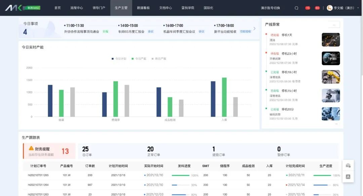The image size is (363, 196).
Task: Open order ht202107011265 in the table
Action: click(x=38, y=175)
